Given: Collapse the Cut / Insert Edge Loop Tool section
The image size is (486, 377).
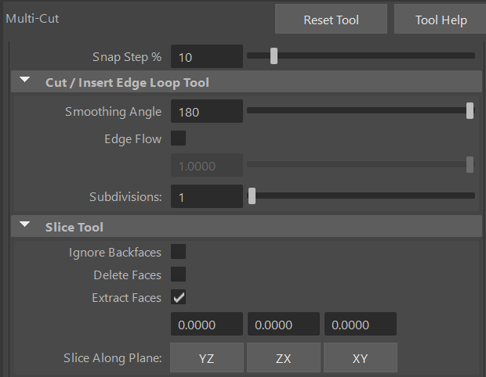Looking at the screenshot, I should [x=25, y=82].
